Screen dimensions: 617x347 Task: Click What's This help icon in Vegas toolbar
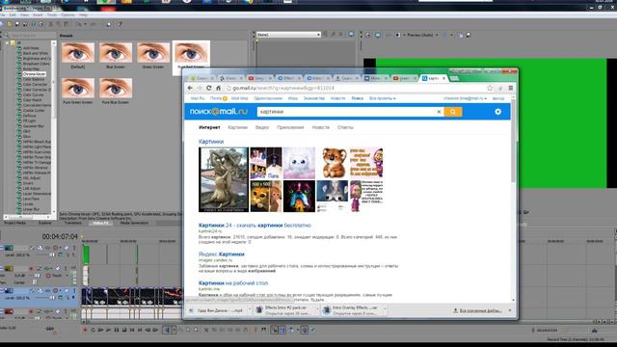(x=120, y=24)
